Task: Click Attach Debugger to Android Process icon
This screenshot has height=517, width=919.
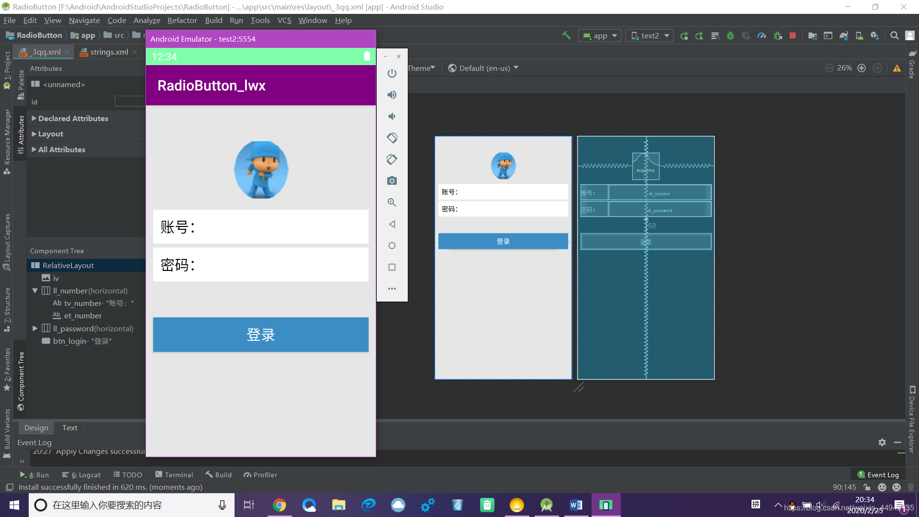Action: coord(778,35)
